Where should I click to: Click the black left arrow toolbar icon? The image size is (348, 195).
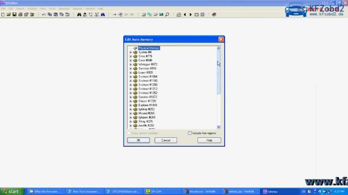point(185,15)
